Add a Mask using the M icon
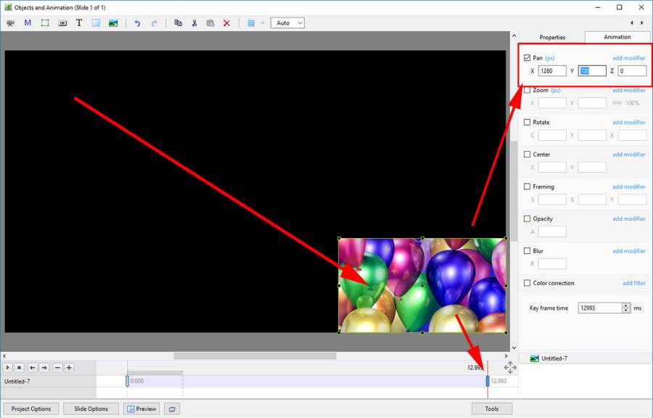The height and width of the screenshot is (418, 653). [28, 23]
